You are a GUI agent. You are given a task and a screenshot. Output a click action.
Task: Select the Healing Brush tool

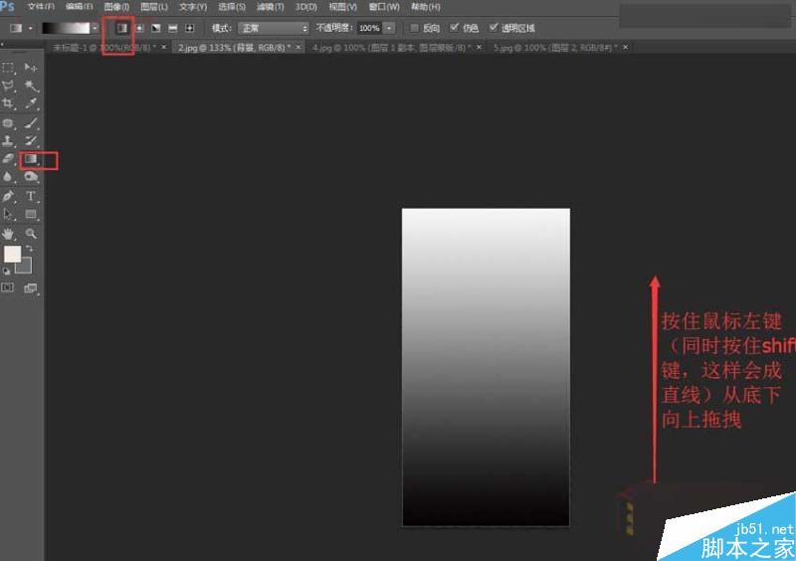8,123
